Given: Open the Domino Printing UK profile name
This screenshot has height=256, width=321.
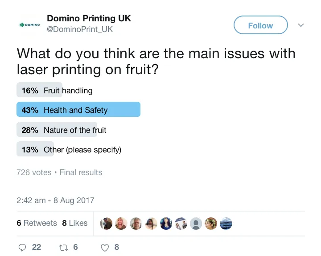Looking at the screenshot, I should [89, 19].
